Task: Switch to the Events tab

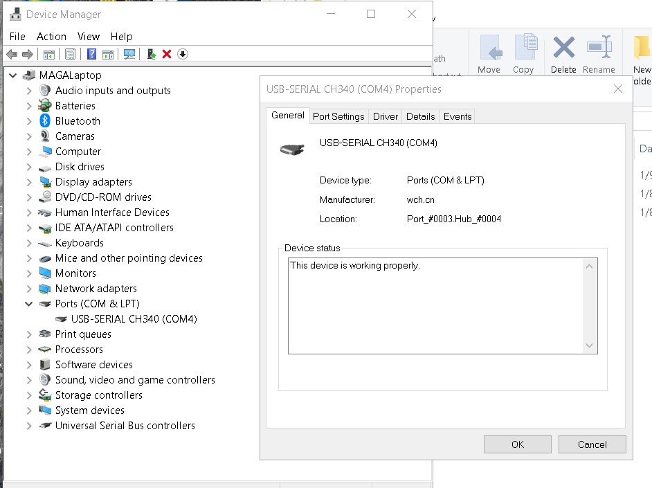Action: pyautogui.click(x=458, y=116)
